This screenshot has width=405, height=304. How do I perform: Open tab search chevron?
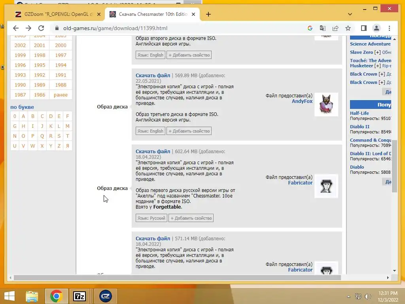pyautogui.click(x=350, y=14)
